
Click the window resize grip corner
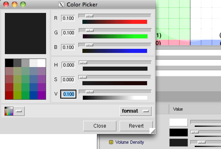click(x=153, y=131)
